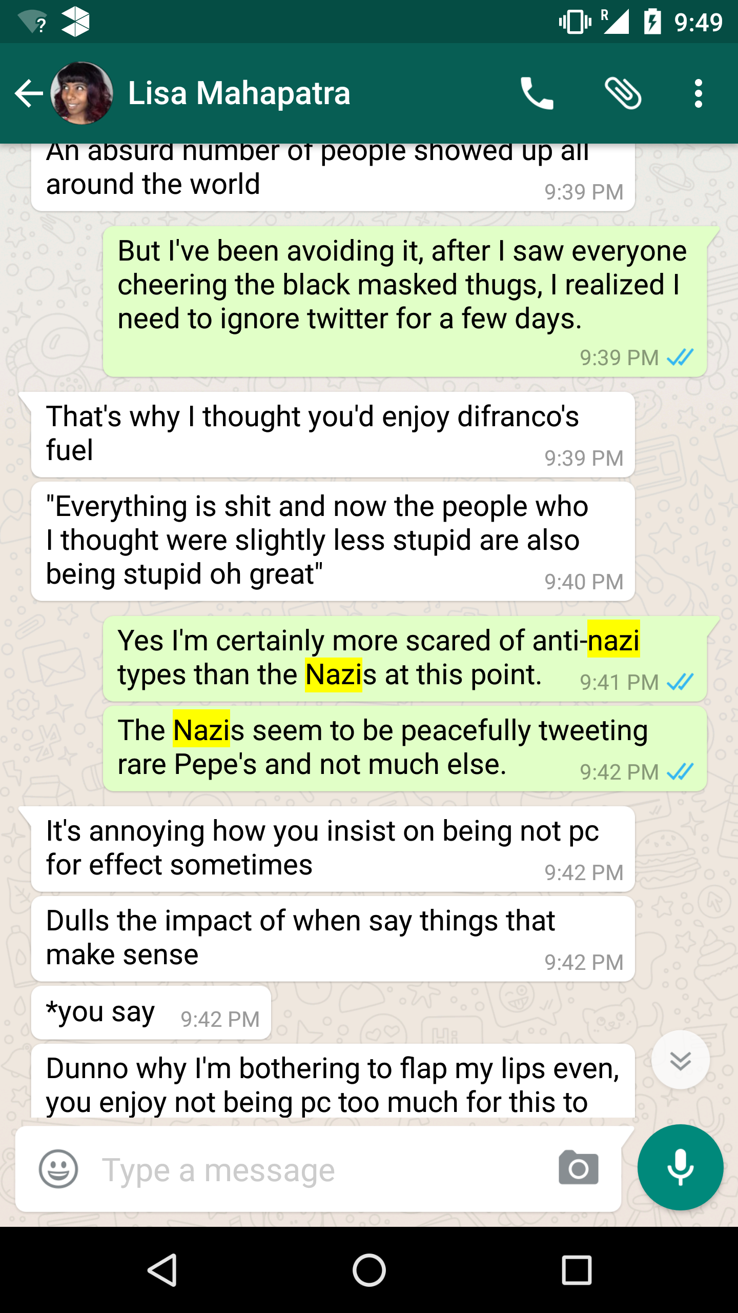Open recent apps with square button
This screenshot has width=738, height=1313.
(x=577, y=1270)
